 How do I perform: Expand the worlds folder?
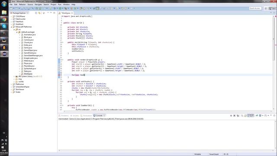14,82
